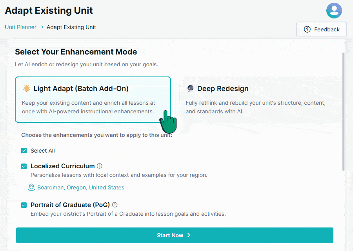The image size is (353, 251).
Task: Click the Portrait of Graduate info icon
Action: pyautogui.click(x=115, y=205)
